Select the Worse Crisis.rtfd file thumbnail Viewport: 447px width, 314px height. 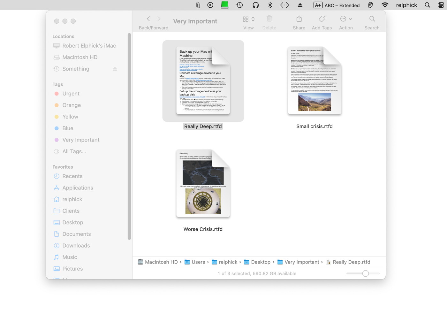pos(203,184)
